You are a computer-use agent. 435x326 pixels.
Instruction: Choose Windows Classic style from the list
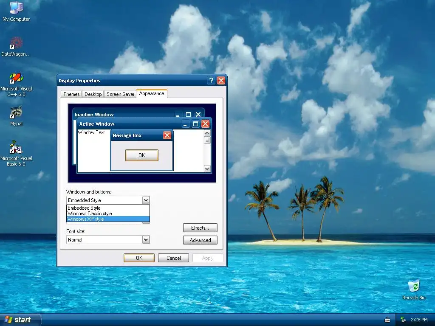coord(108,214)
